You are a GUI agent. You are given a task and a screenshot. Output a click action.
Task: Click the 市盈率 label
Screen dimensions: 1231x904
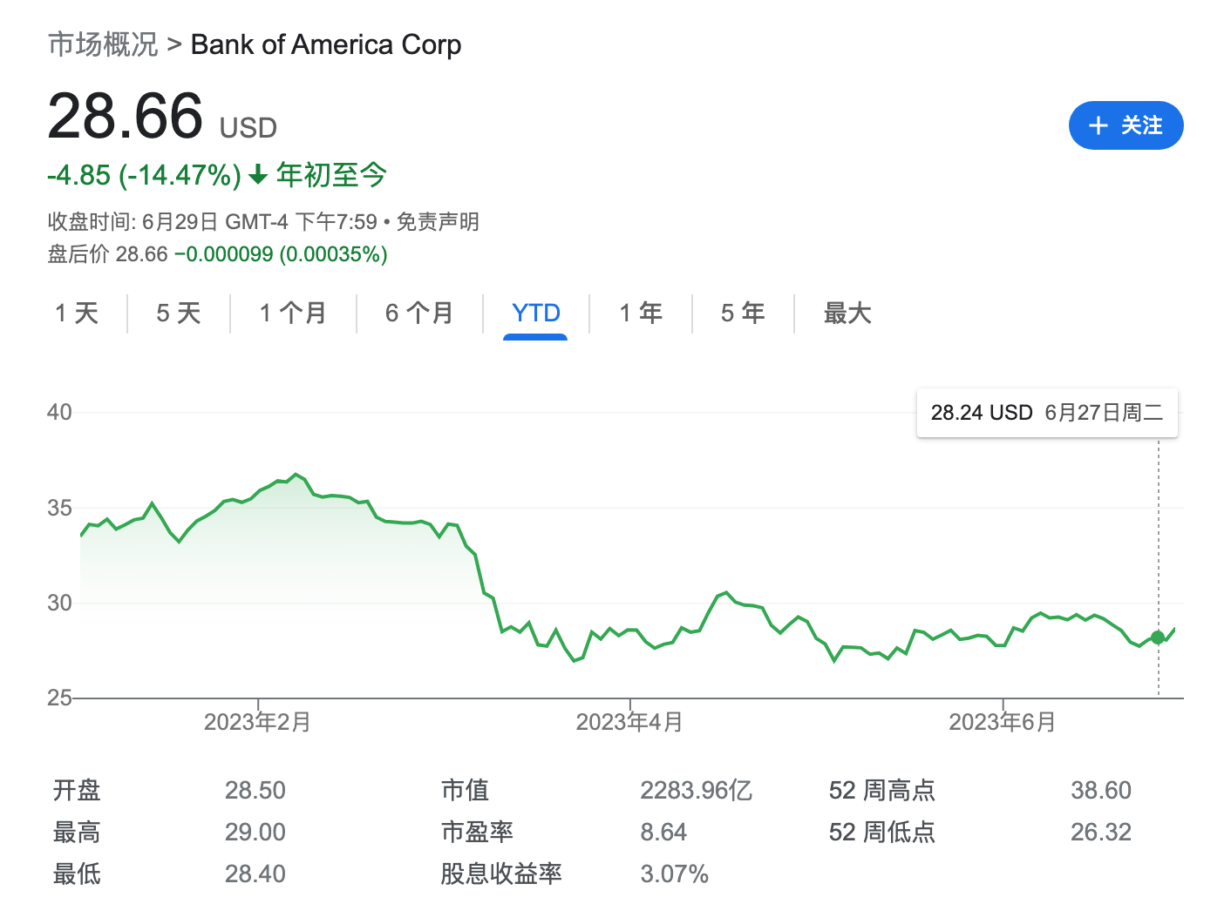click(477, 832)
